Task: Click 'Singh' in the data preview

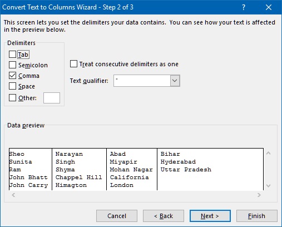Action: 65,162
